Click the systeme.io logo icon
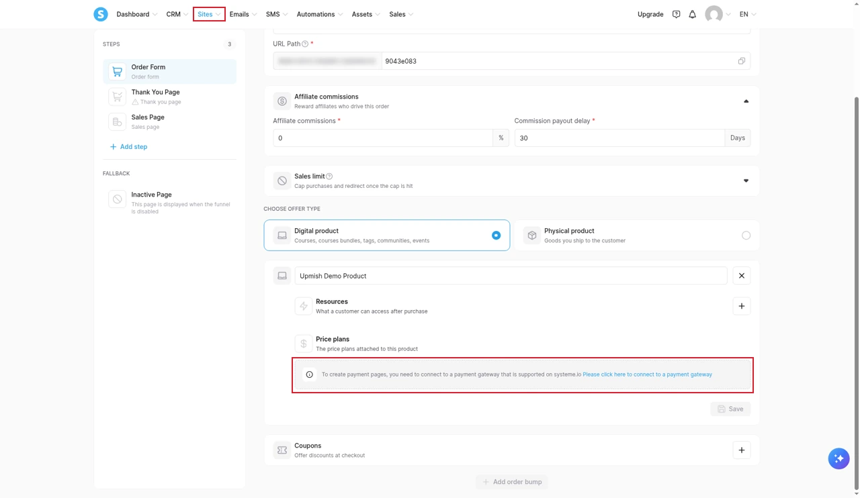Screen dimensions: 860x498 101,14
